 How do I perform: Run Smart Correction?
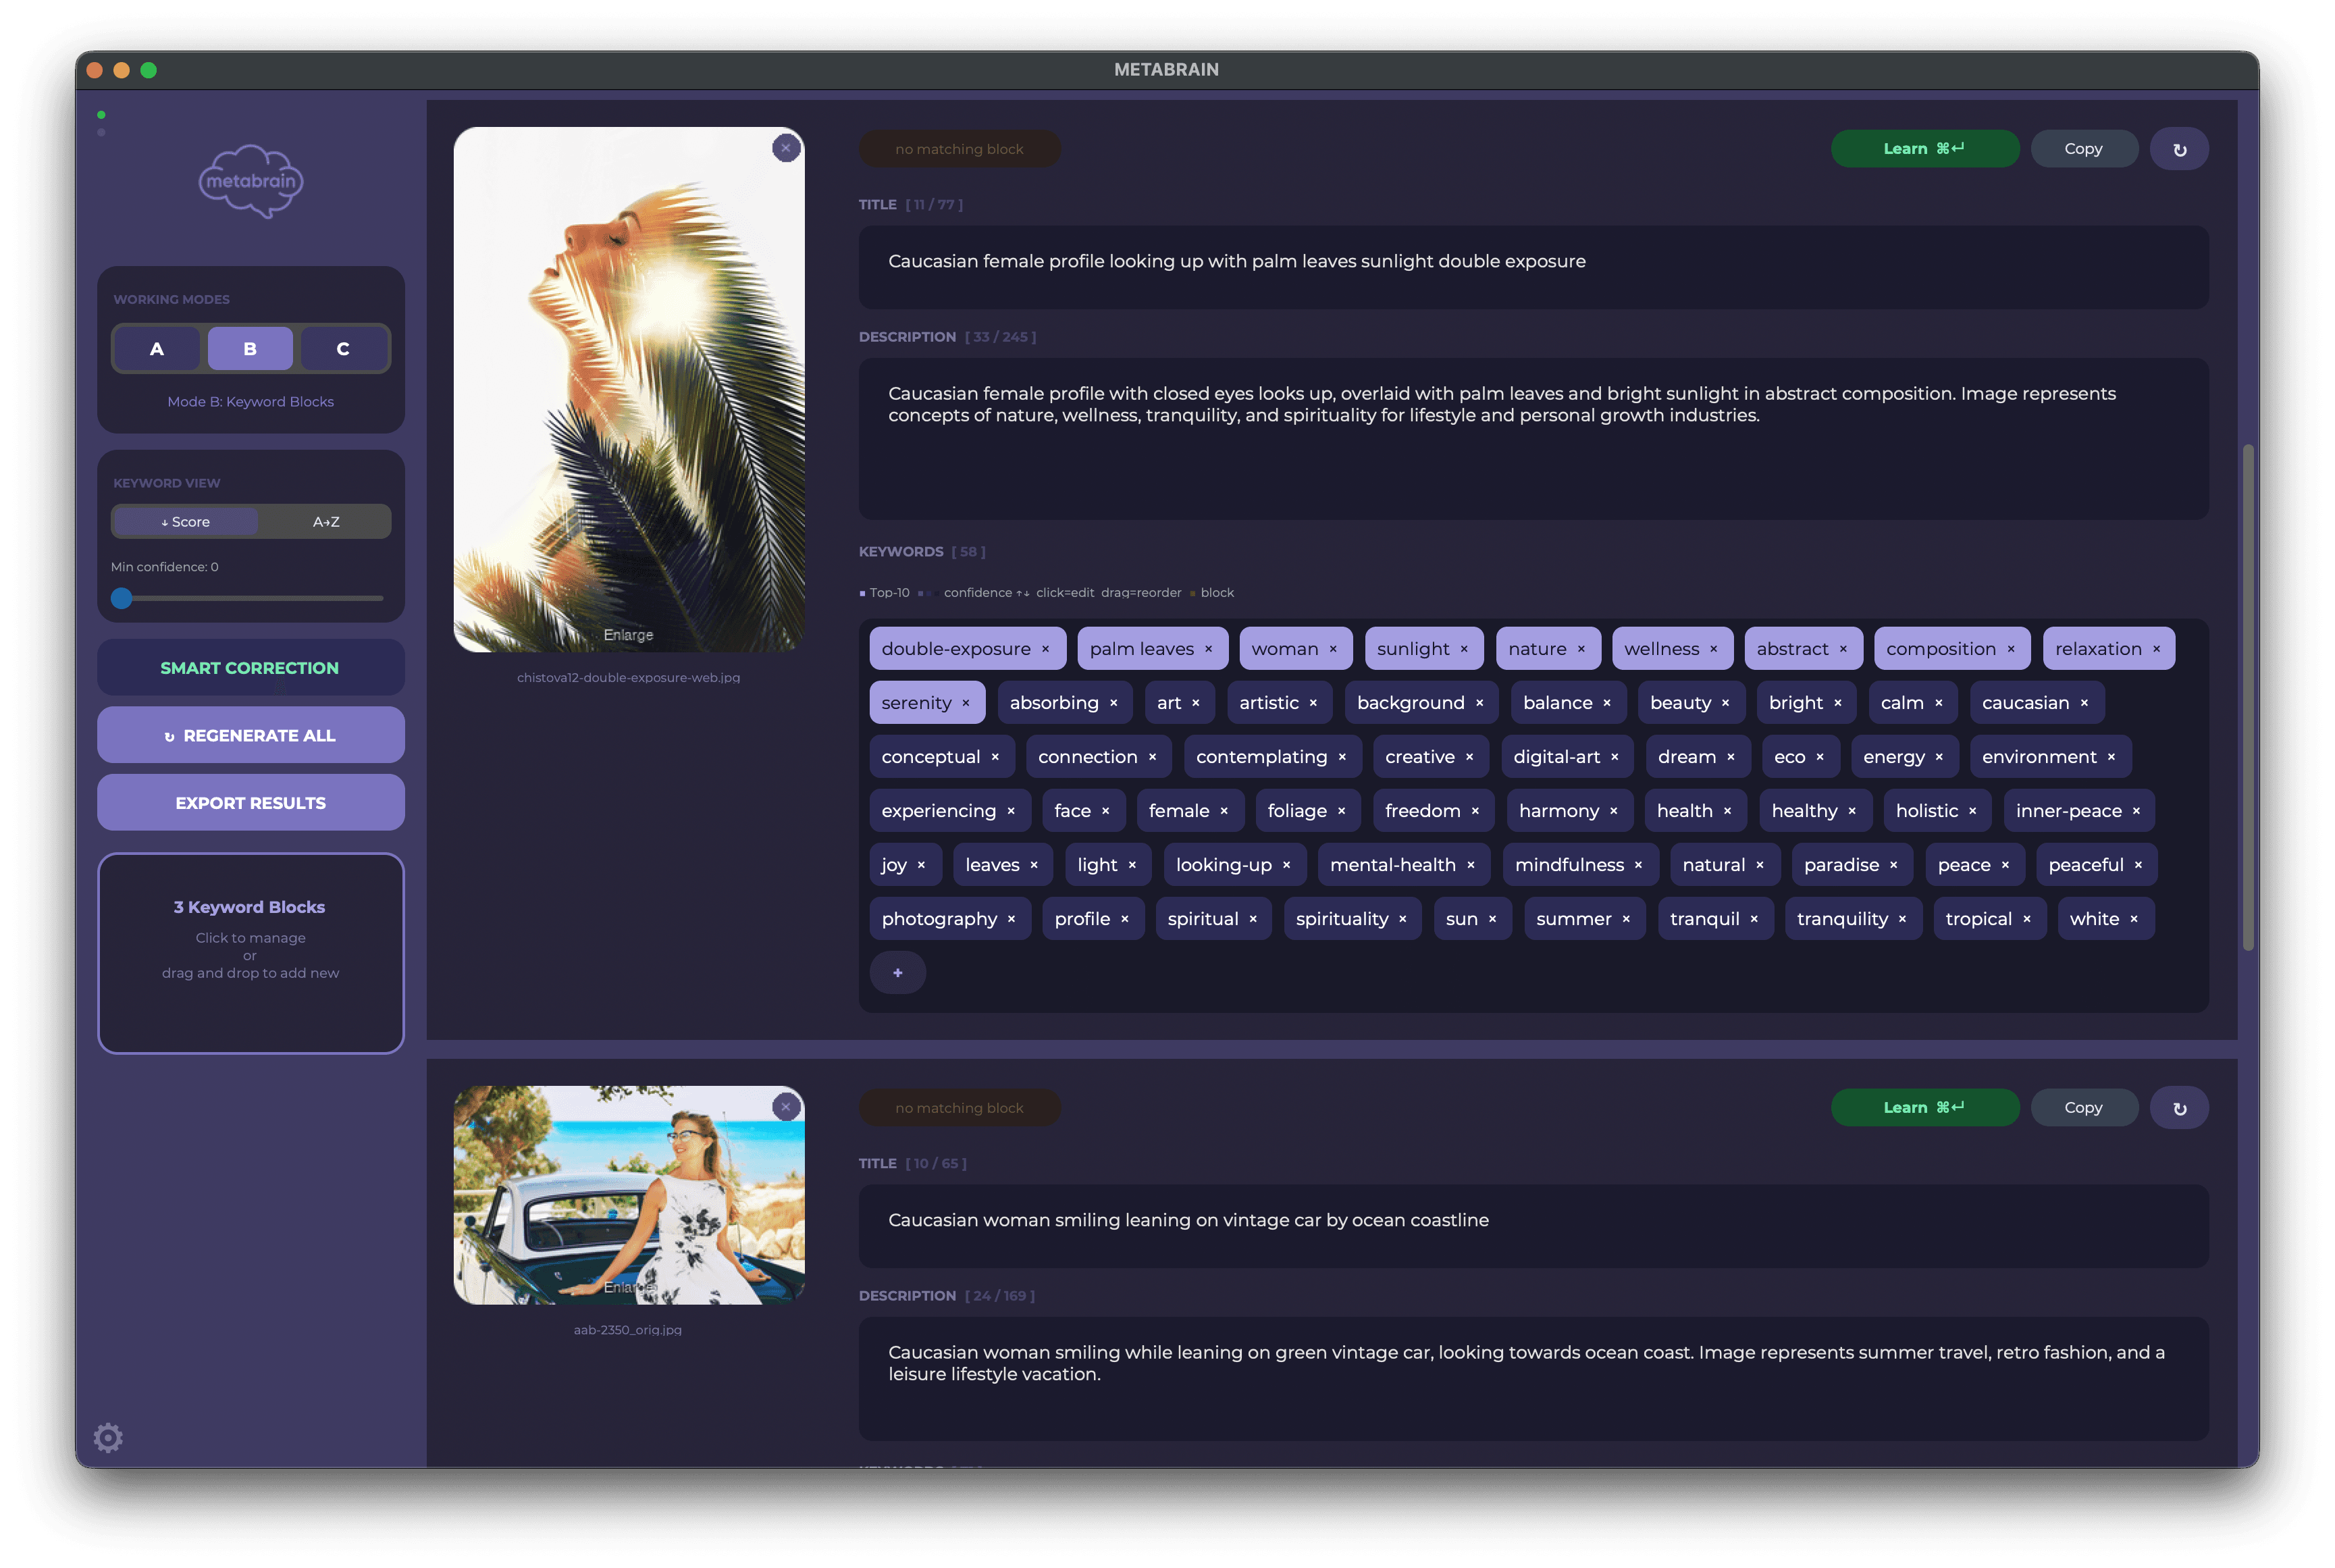click(250, 667)
